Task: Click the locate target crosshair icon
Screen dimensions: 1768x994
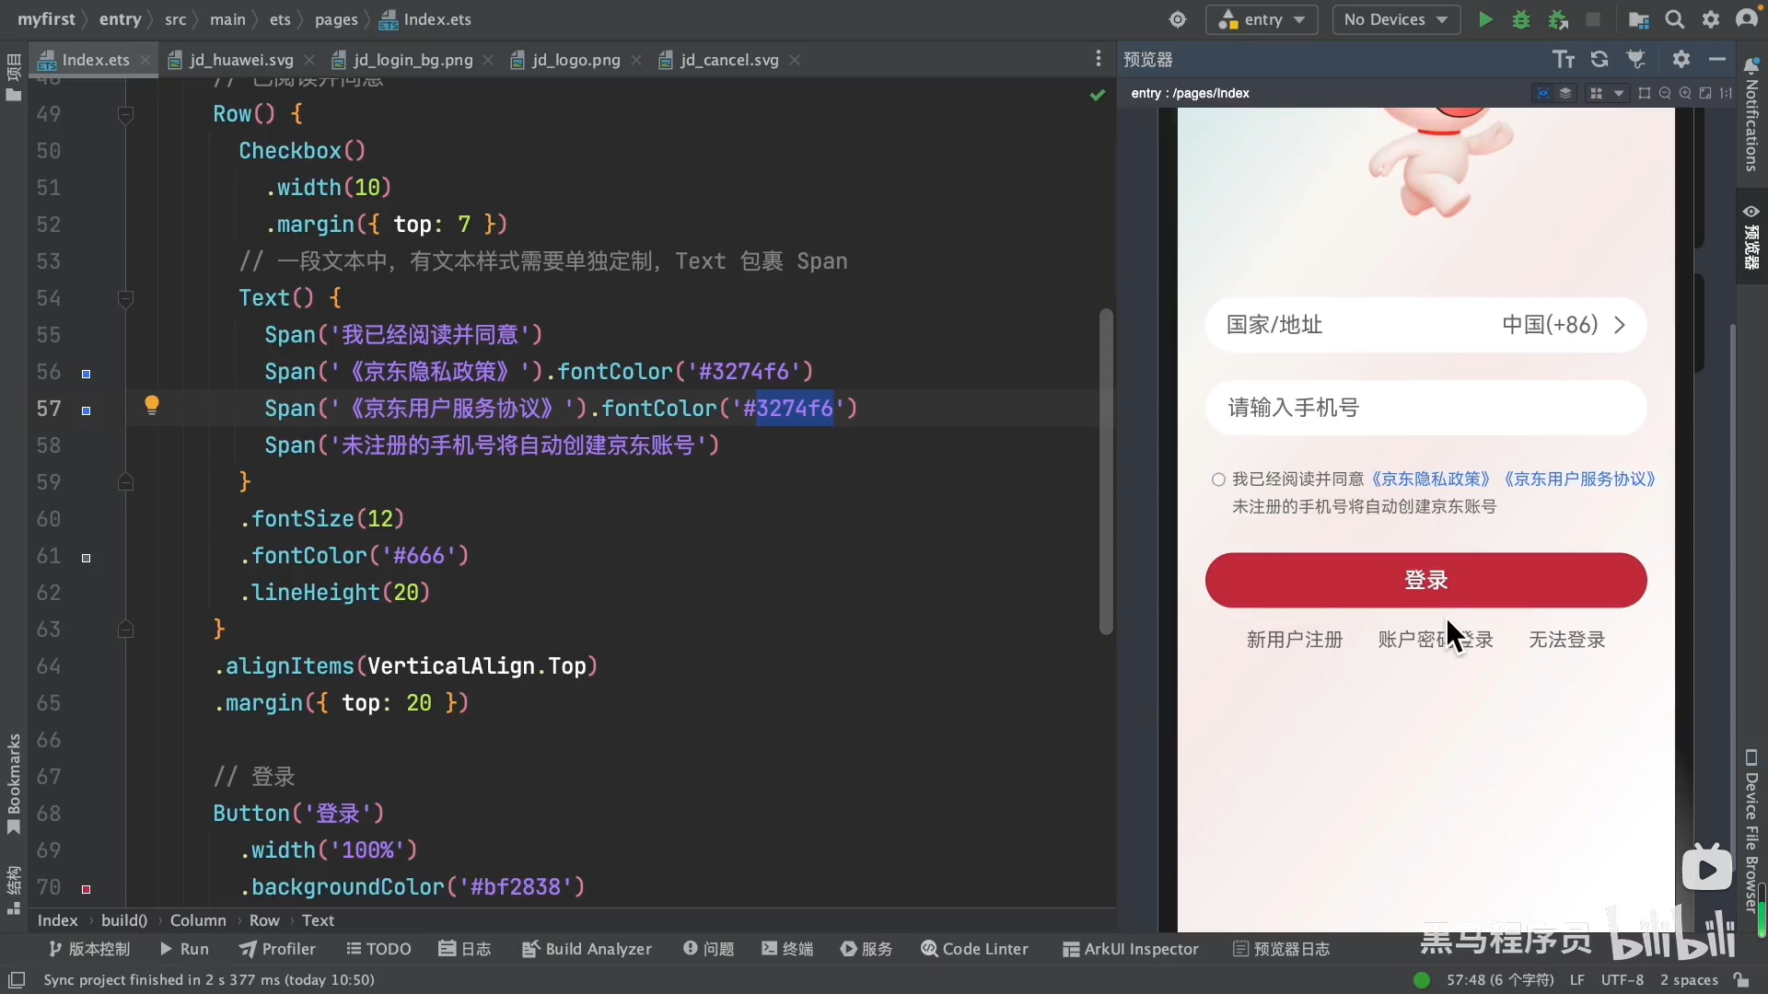Action: [x=1178, y=19]
